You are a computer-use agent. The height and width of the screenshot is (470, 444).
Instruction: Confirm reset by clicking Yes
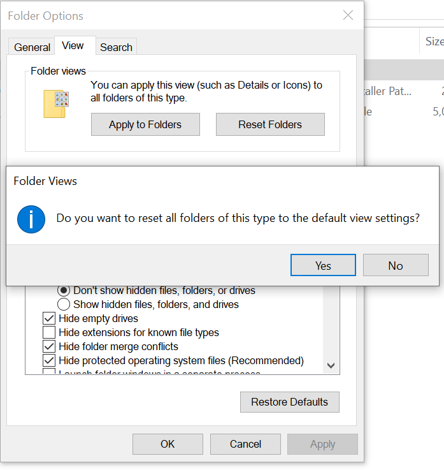point(323,265)
